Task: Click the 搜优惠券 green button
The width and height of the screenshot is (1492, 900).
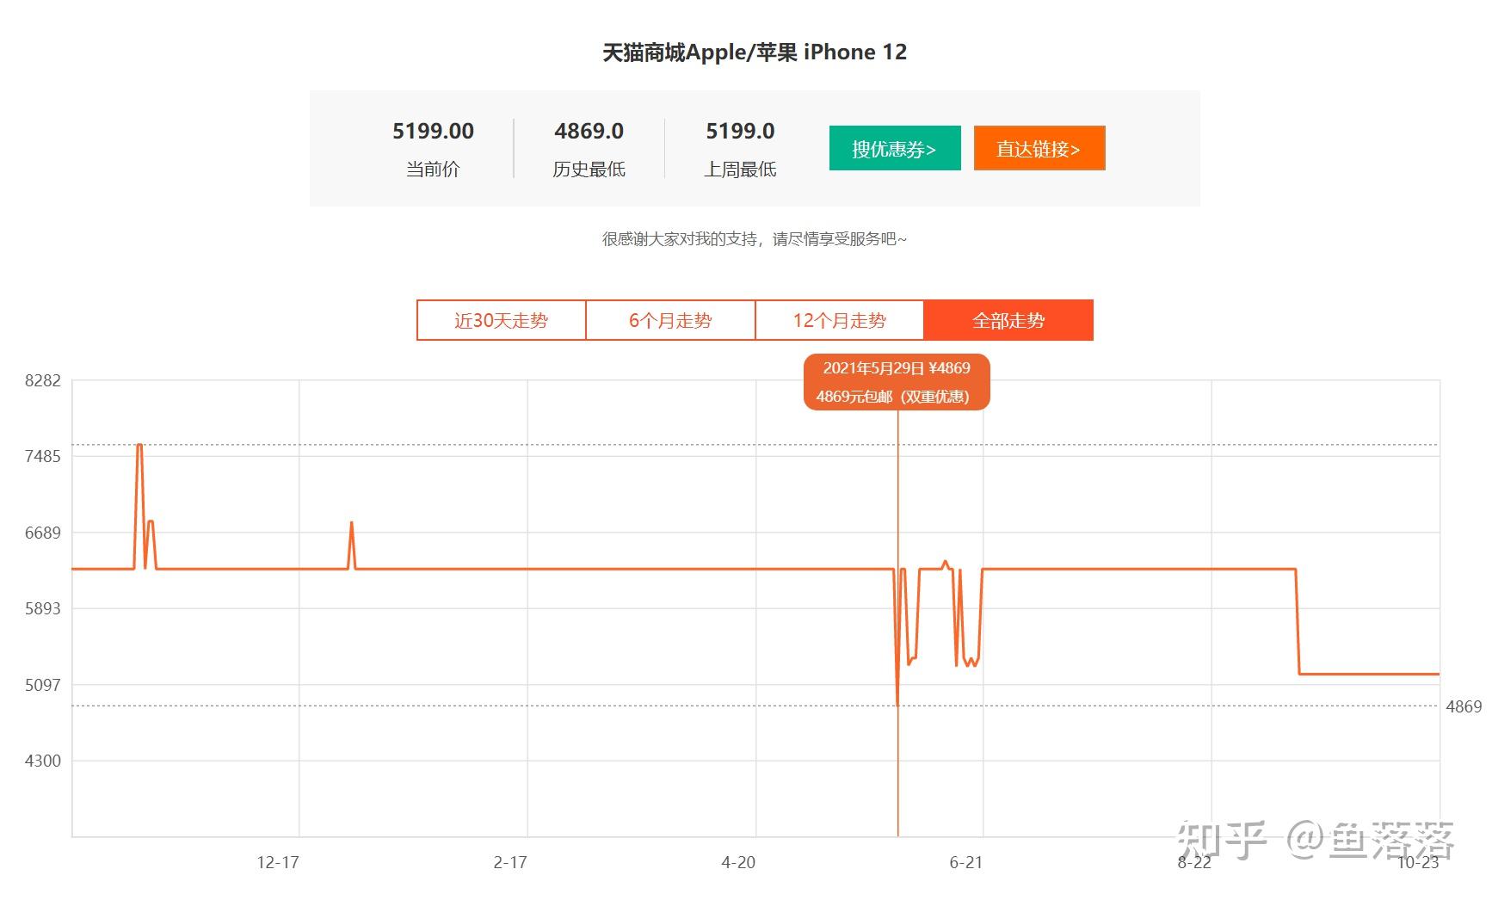Action: click(x=895, y=148)
